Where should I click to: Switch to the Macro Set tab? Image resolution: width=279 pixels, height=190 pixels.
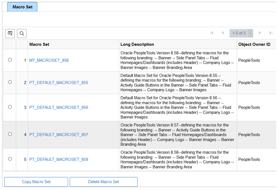click(x=22, y=7)
